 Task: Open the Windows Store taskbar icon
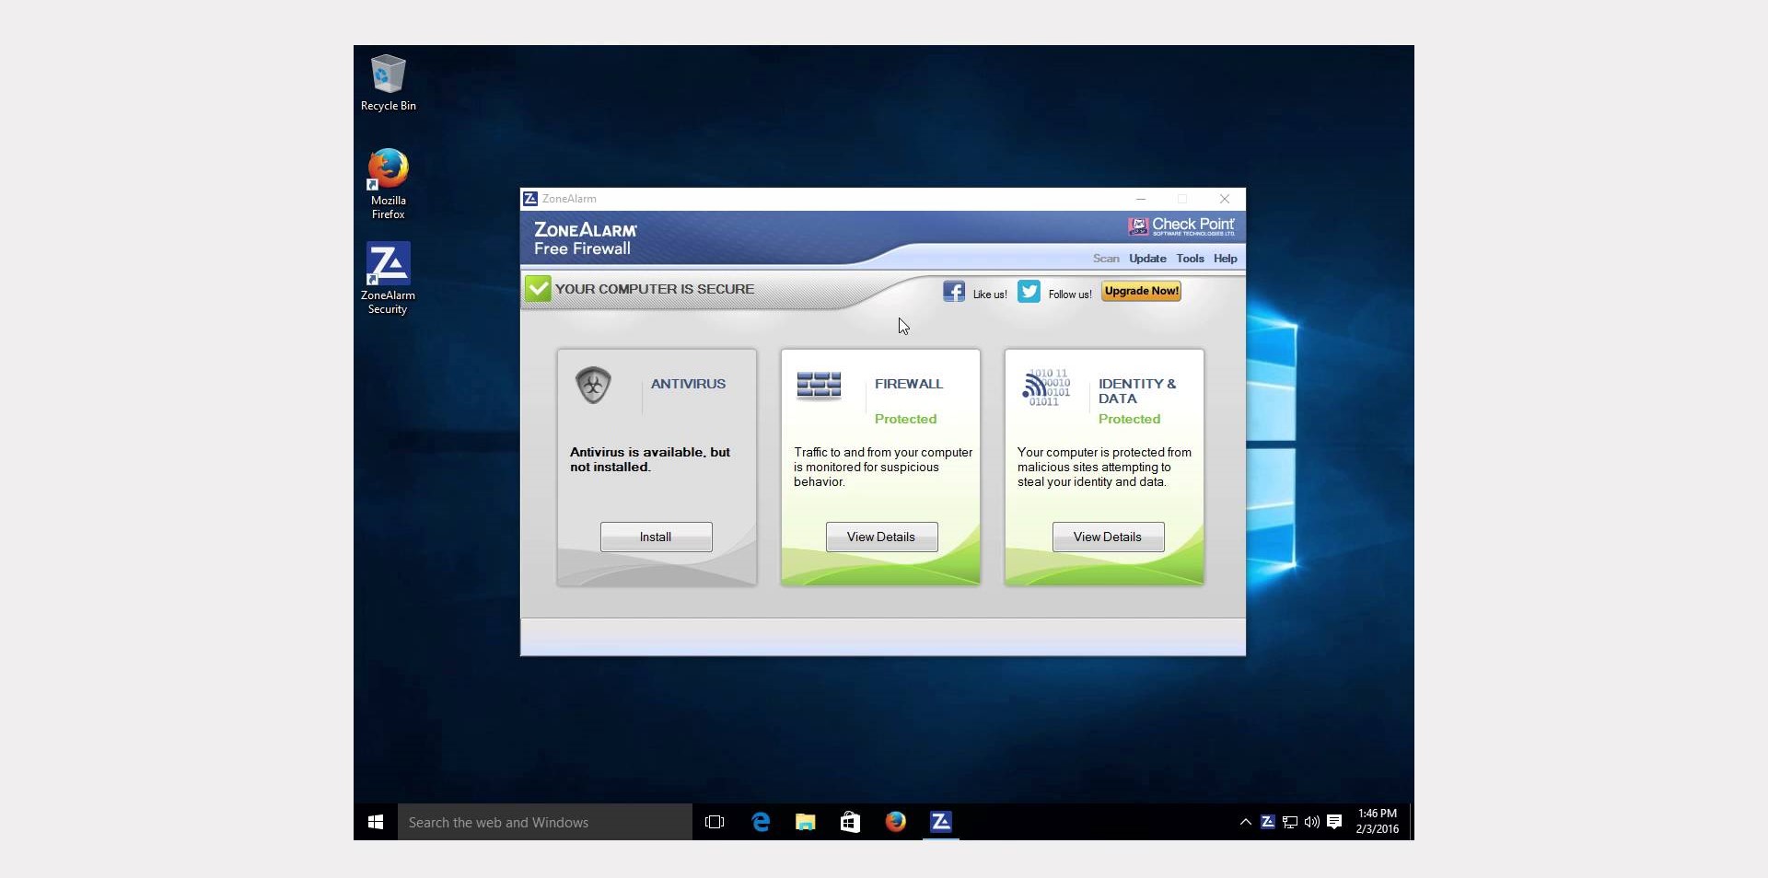pos(850,822)
